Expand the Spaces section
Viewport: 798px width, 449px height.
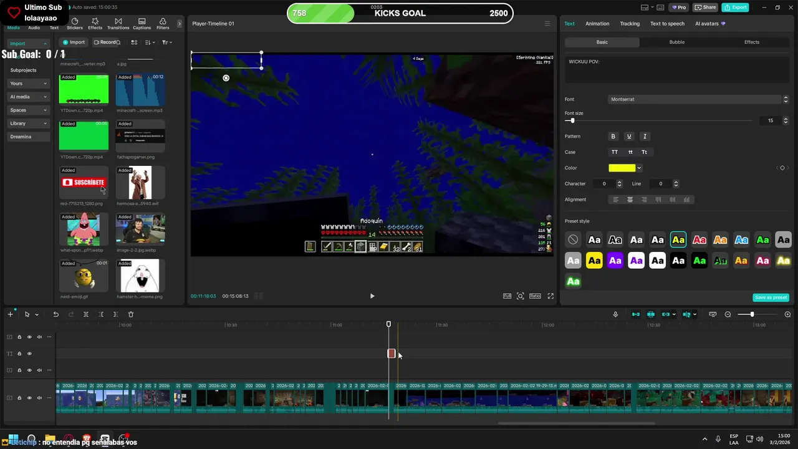(29, 110)
